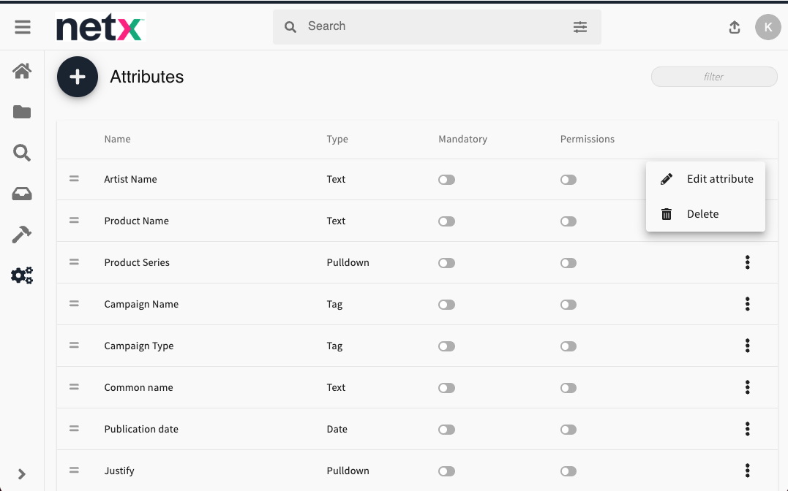The width and height of the screenshot is (788, 491).
Task: Click the NetX logo
Action: coord(100,27)
